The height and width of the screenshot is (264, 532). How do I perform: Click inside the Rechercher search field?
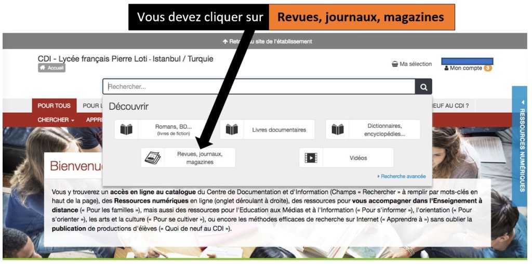click(258, 87)
